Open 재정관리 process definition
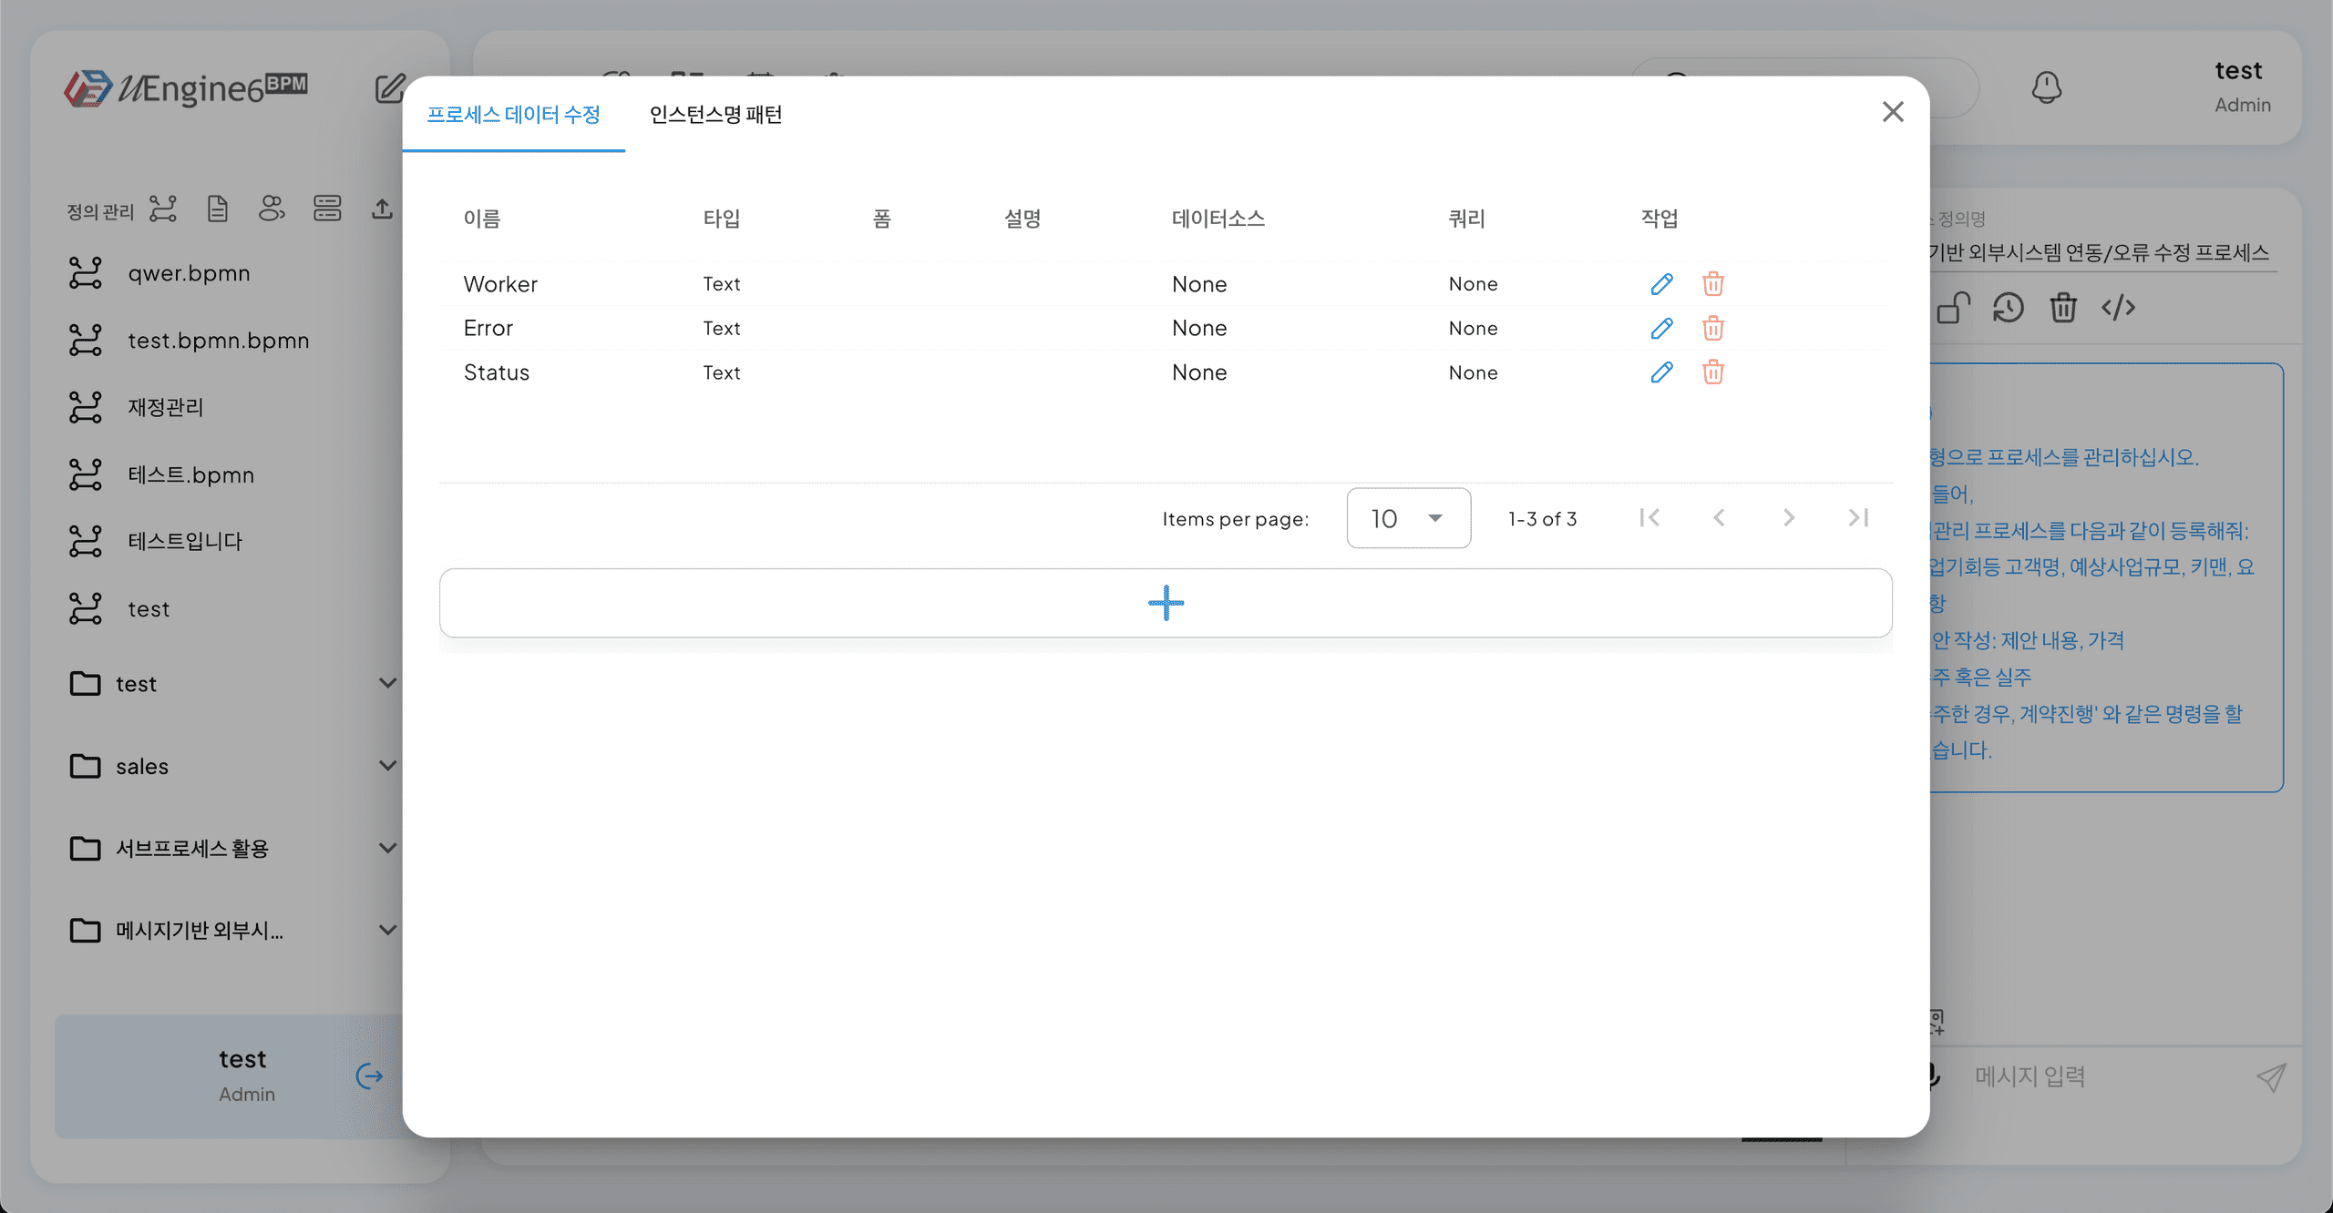This screenshot has height=1213, width=2333. point(166,407)
